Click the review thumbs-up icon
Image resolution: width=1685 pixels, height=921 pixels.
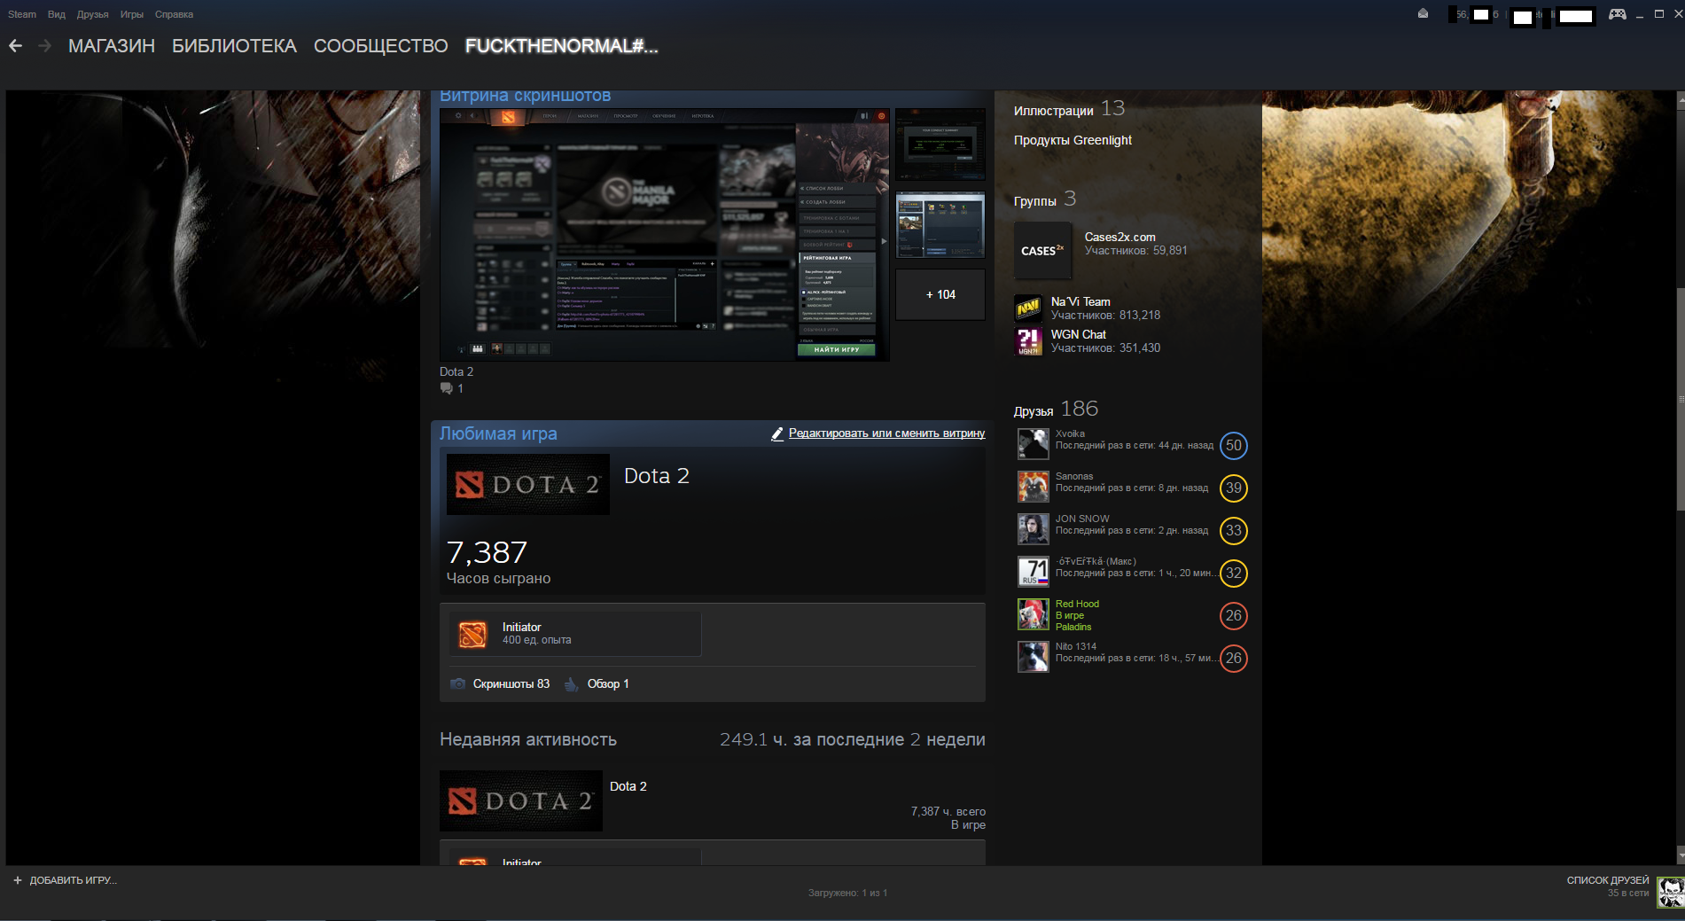point(572,683)
